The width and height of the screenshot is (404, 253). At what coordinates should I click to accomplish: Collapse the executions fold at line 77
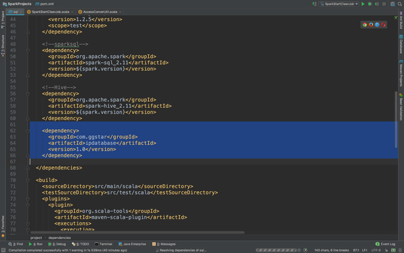point(28,223)
